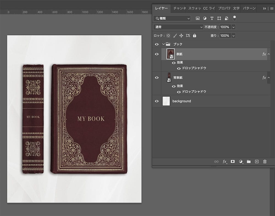
Task: Toggle drop shadow effect visibility on 背表紙
Action: (x=179, y=92)
